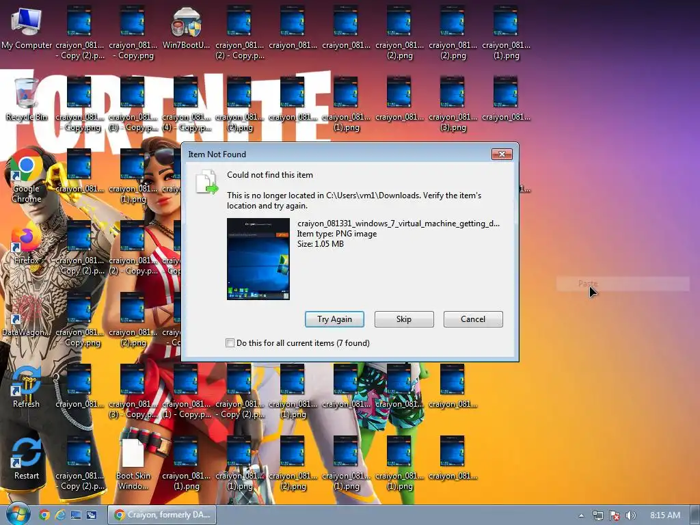
Task: Click 'Item type: PNG image' text
Action: tap(337, 234)
